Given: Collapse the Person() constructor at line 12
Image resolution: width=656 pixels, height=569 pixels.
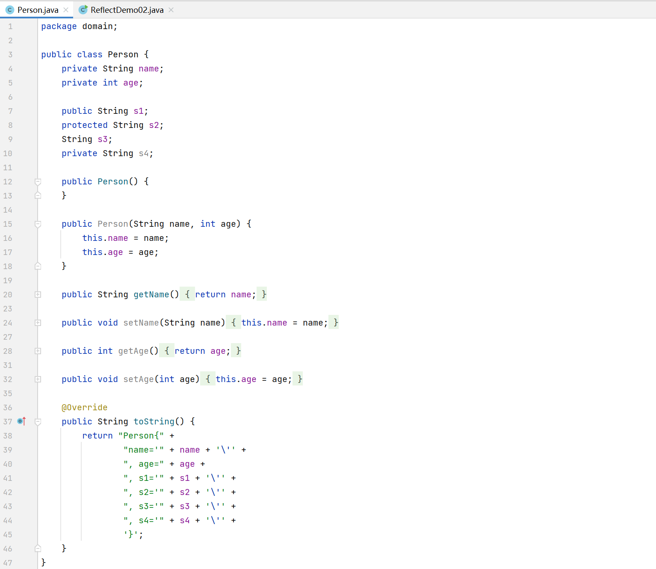Looking at the screenshot, I should (x=38, y=182).
